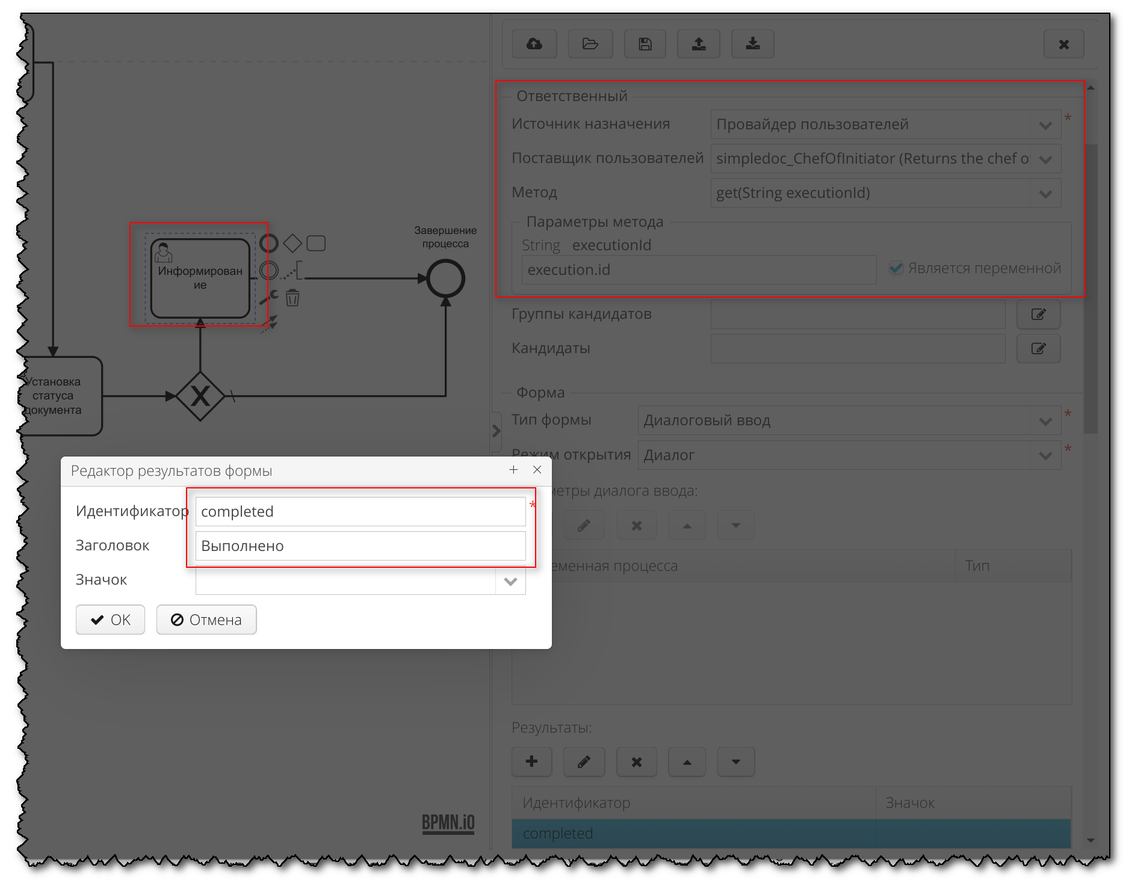Image resolution: width=1123 pixels, height=883 pixels.
Task: Open the 'Значок' dropdown in the dialog
Action: pyautogui.click(x=510, y=581)
